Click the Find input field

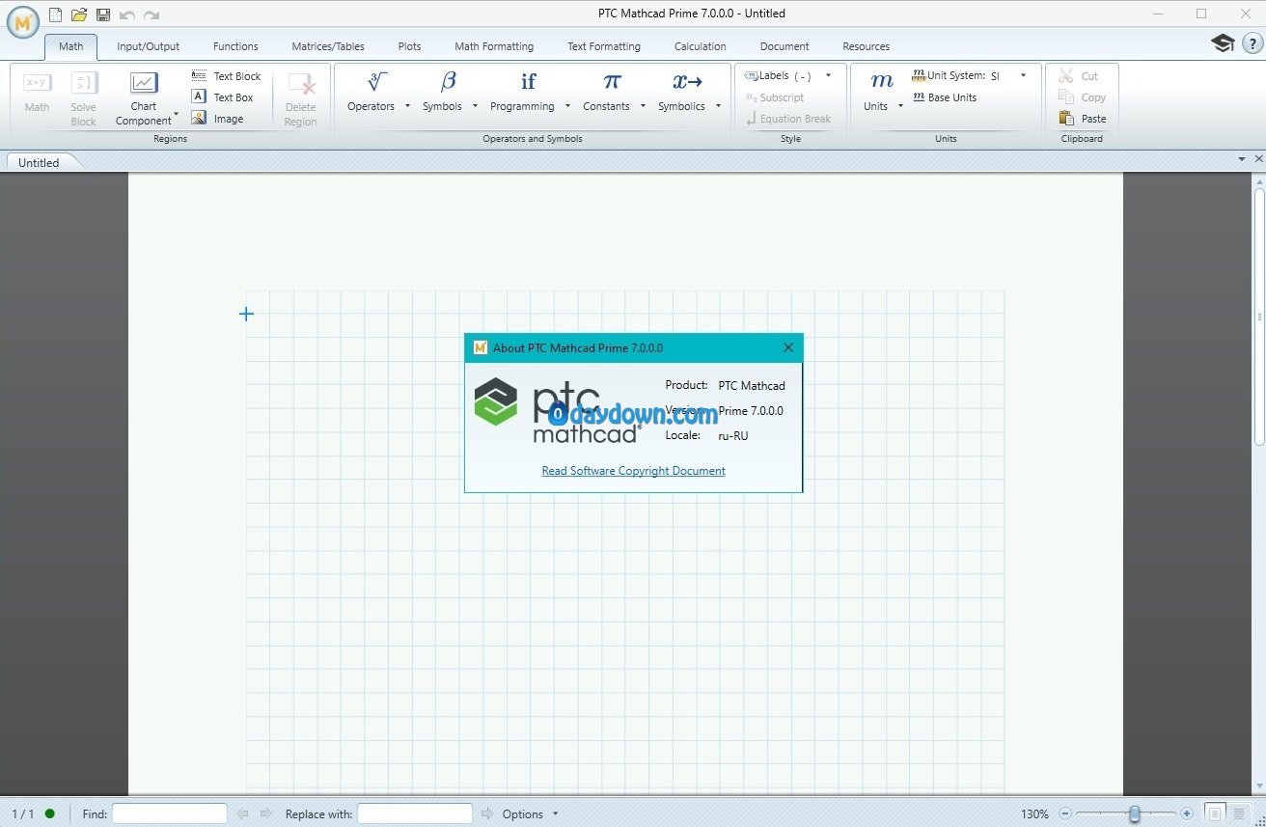(170, 813)
